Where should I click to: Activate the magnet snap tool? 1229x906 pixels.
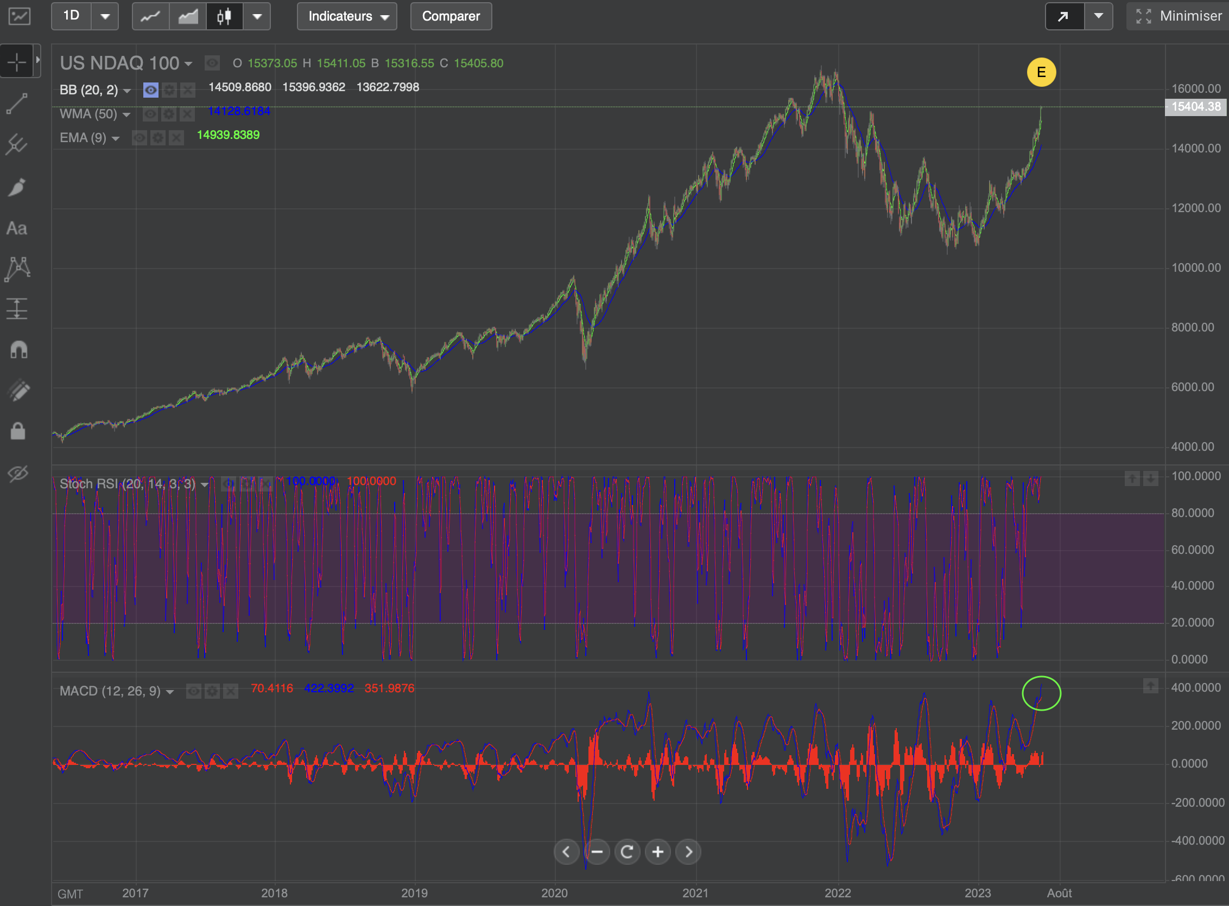coord(18,349)
